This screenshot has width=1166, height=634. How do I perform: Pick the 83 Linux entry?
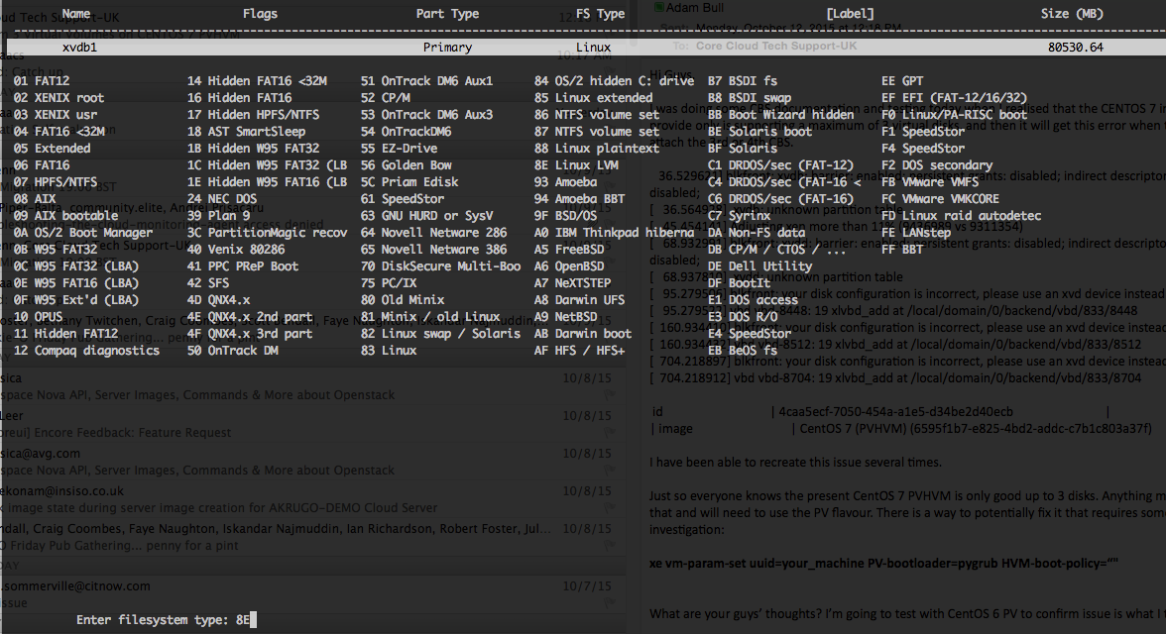tap(389, 351)
